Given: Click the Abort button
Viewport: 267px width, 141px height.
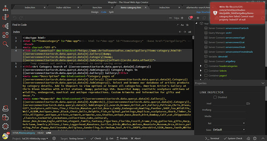Looking at the screenshot, I should pos(136,138).
